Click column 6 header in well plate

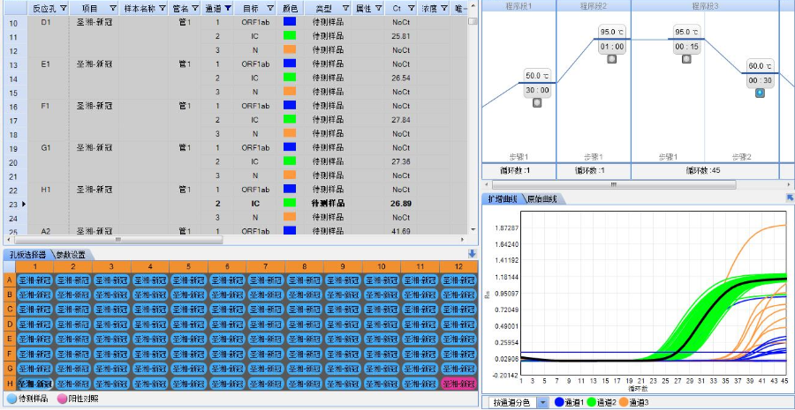tap(227, 265)
